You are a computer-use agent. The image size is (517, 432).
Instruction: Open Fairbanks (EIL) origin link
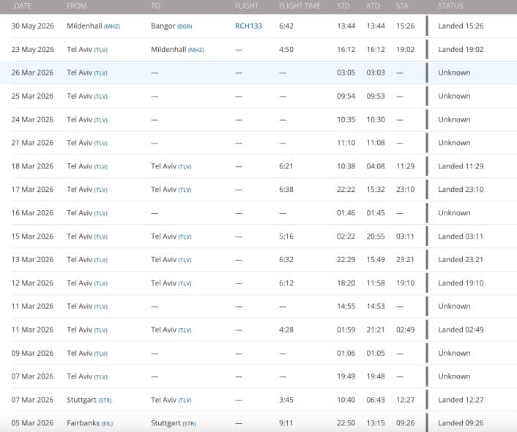89,423
